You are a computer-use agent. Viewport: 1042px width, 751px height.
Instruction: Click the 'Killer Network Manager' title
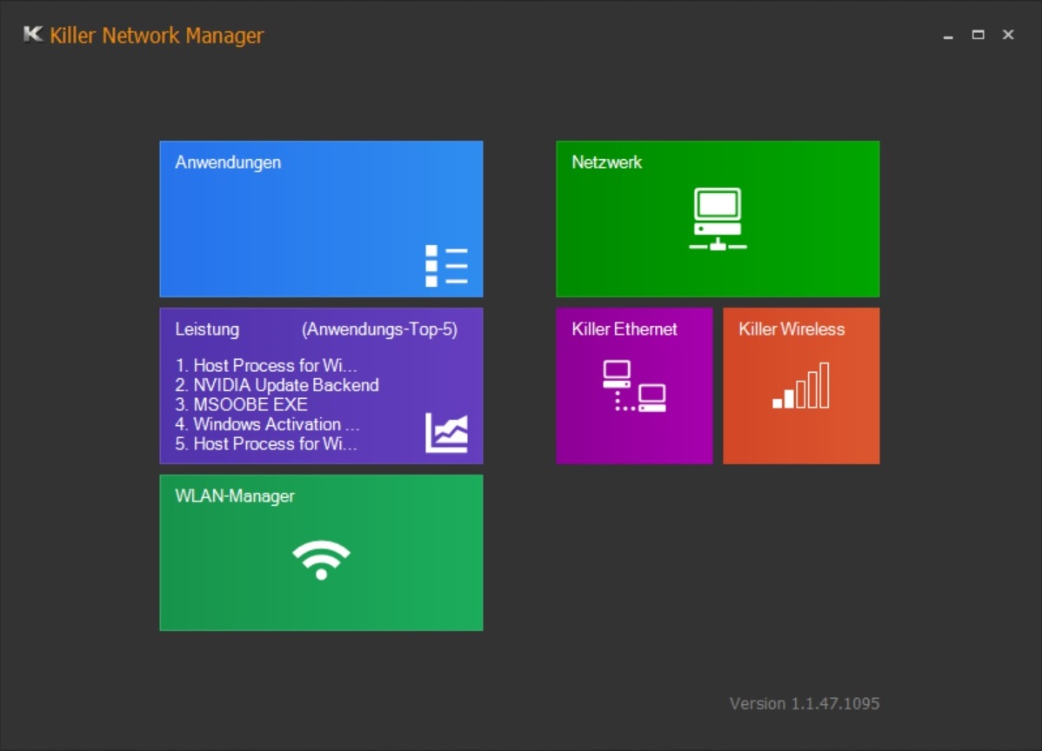[157, 35]
